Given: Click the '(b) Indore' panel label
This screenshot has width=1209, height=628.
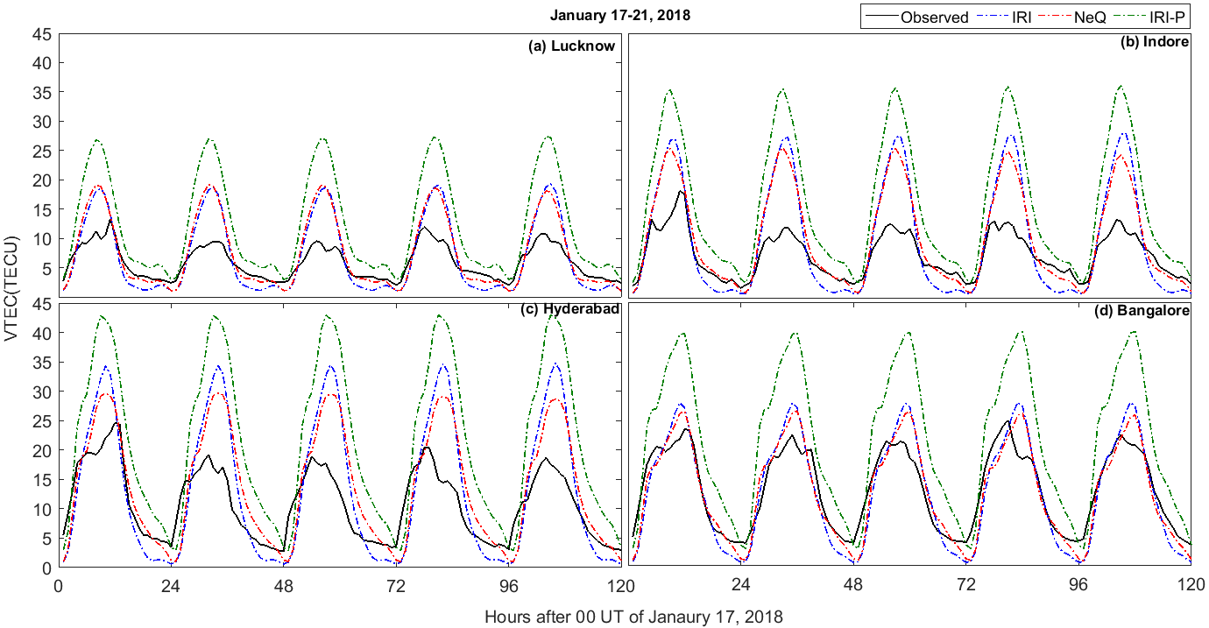Looking at the screenshot, I should pyautogui.click(x=1154, y=41).
